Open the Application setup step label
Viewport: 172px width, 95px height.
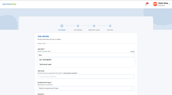coord(94,30)
